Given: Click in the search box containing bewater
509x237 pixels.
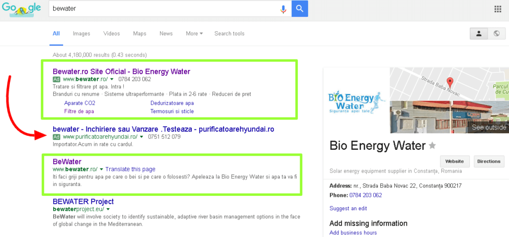Looking at the screenshot, I should [x=164, y=9].
